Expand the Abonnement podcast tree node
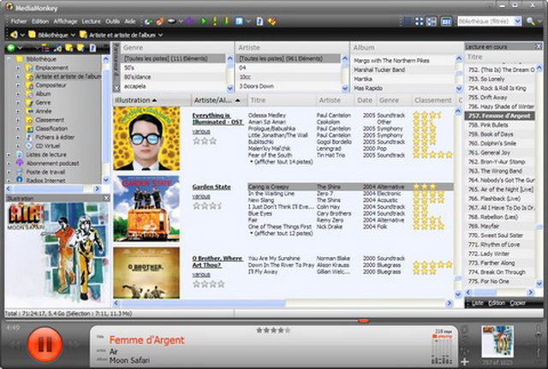The width and height of the screenshot is (548, 369). [9, 164]
